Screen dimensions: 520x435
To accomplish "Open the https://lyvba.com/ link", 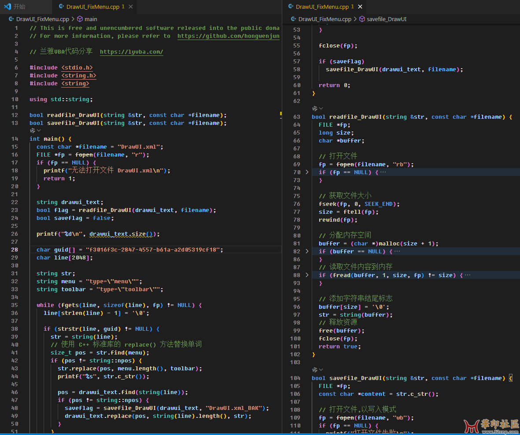I will pyautogui.click(x=131, y=52).
